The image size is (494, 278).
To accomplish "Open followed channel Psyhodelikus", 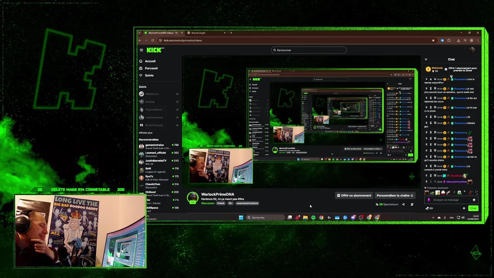I will 159,110.
